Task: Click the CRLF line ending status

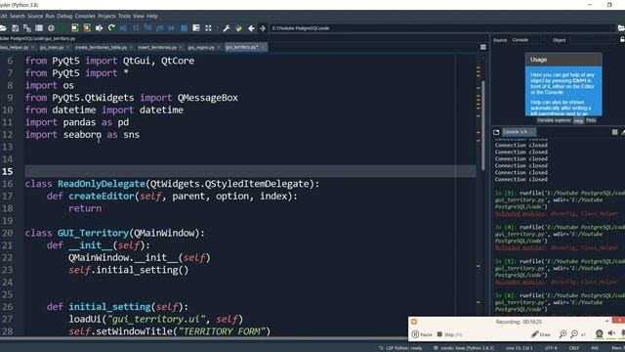Action: (574, 348)
